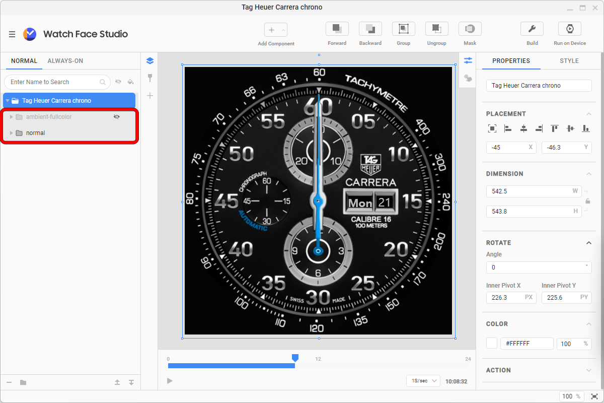The image size is (604, 403).
Task: Send layer Backward
Action: click(x=370, y=29)
